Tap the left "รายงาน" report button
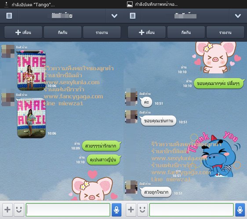The width and height of the screenshot is (247, 219). tap(102, 32)
